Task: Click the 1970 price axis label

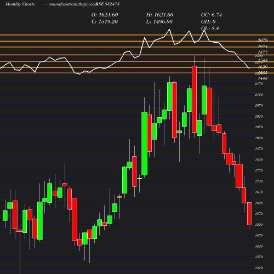Action: [x=259, y=127]
